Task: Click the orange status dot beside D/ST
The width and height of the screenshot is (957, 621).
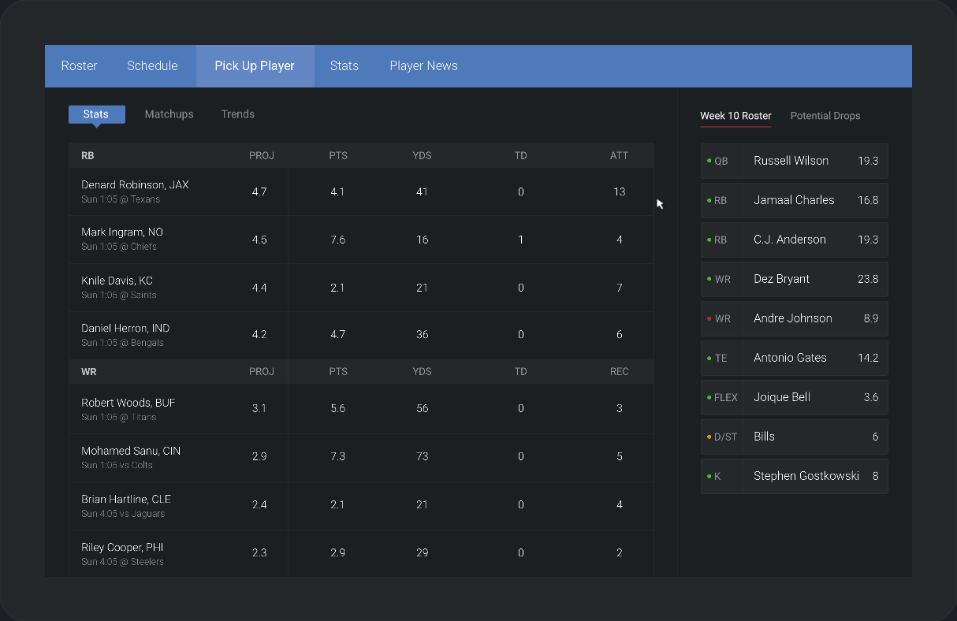Action: (x=709, y=437)
